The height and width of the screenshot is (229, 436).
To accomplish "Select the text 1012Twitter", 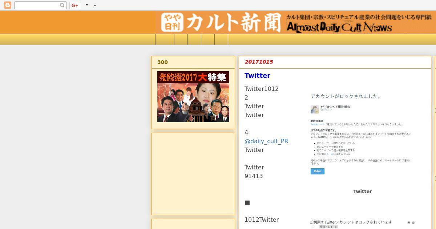I will [x=262, y=220].
